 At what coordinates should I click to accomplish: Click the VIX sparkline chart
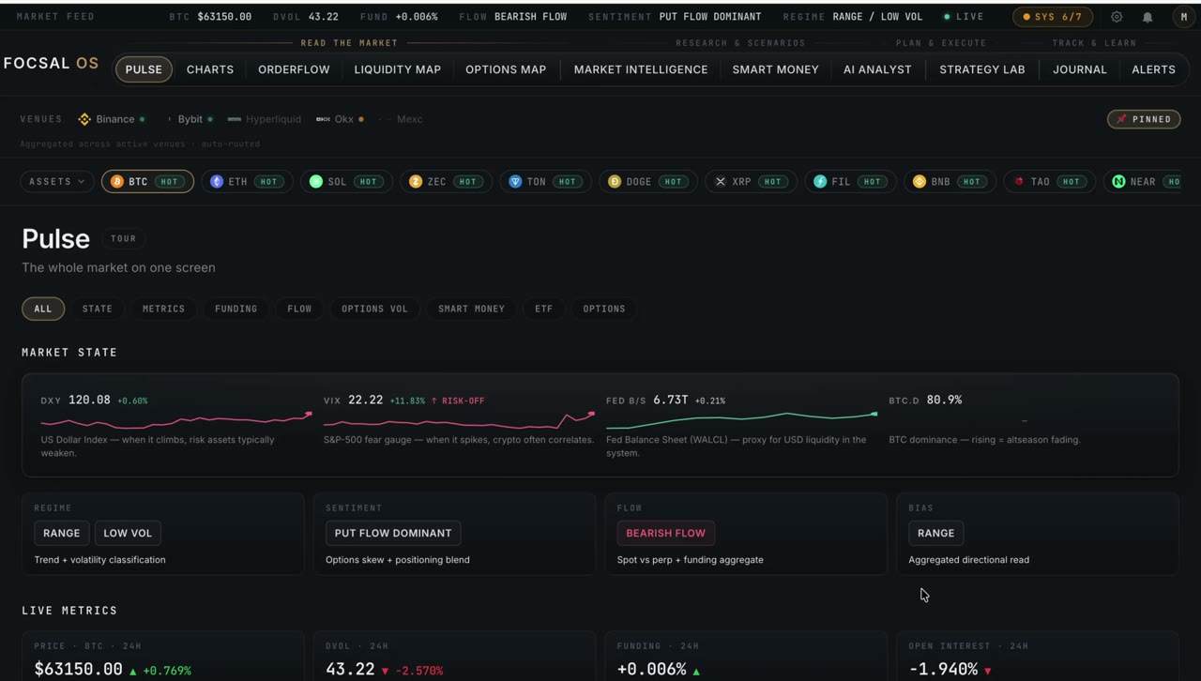(x=459, y=419)
